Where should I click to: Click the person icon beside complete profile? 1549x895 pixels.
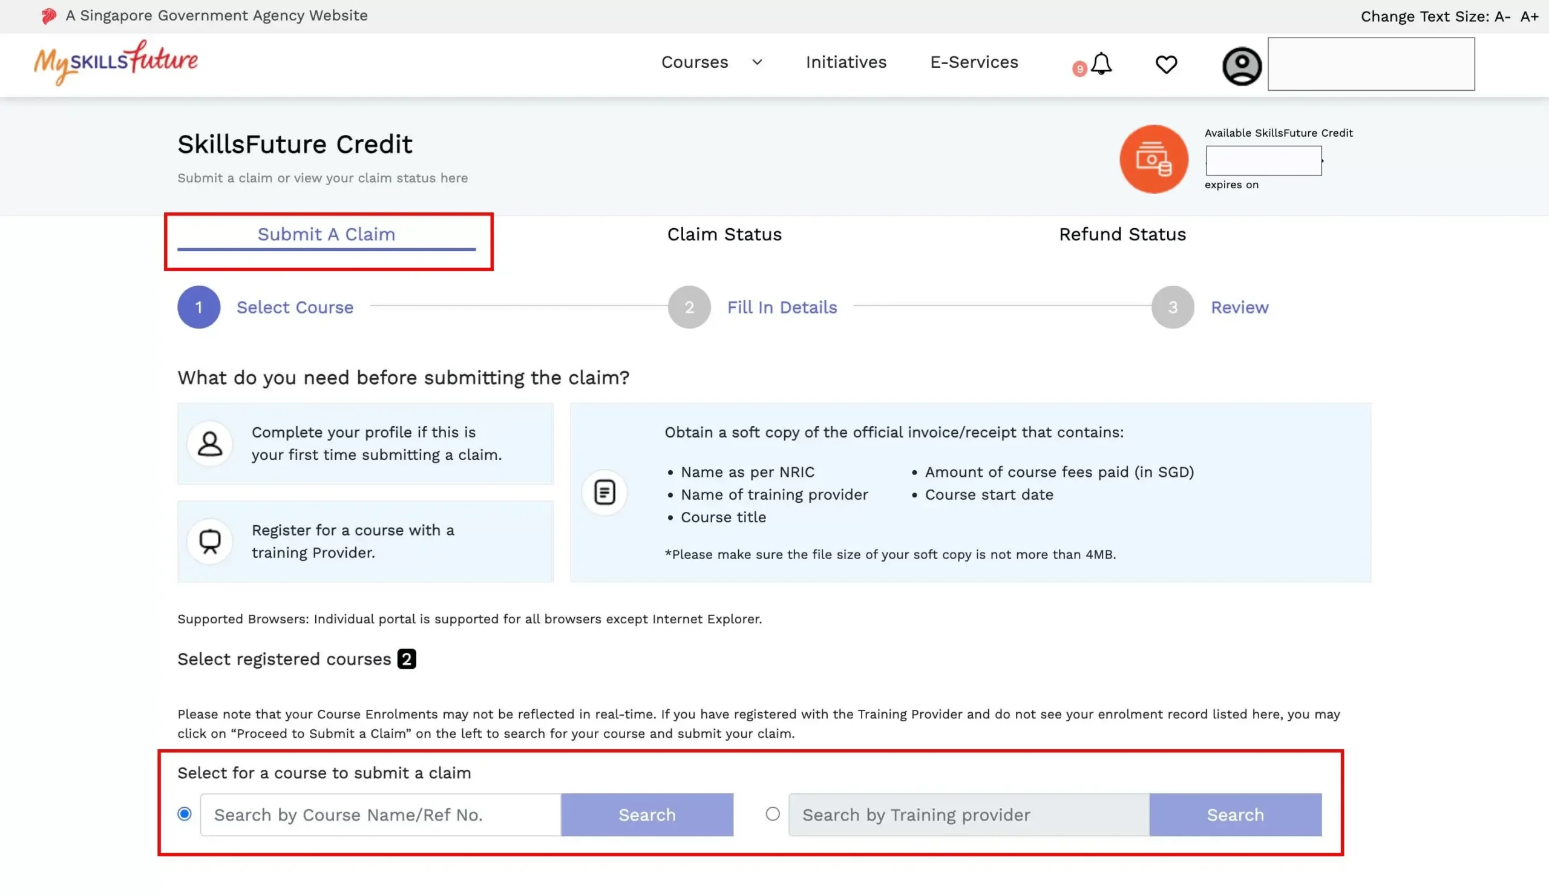[x=209, y=443]
